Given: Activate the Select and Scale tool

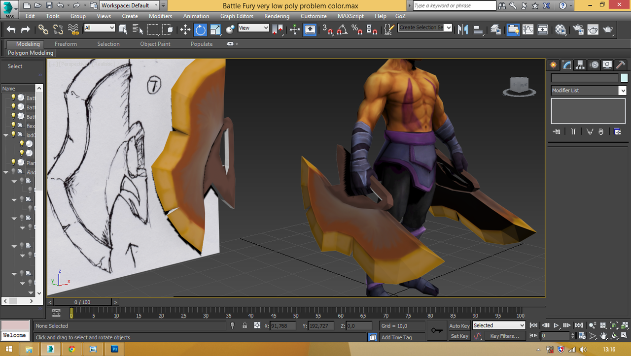Looking at the screenshot, I should point(215,30).
